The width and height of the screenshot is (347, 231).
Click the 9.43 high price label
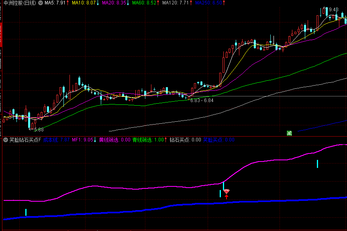pos(333,10)
